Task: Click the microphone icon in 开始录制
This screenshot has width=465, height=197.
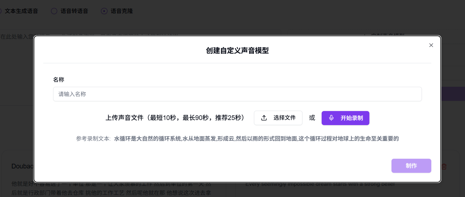Action: click(331, 118)
